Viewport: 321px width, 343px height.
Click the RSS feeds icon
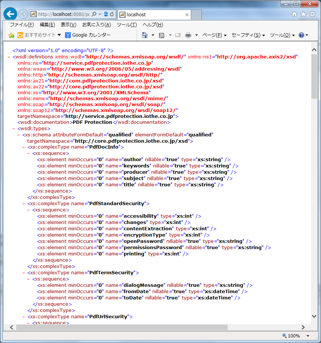(x=162, y=35)
